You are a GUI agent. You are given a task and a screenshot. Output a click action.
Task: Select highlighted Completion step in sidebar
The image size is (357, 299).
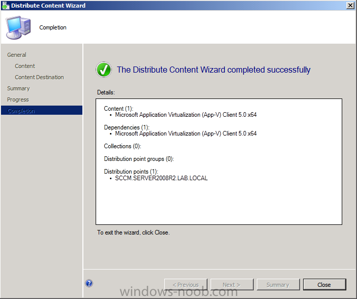pos(42,111)
